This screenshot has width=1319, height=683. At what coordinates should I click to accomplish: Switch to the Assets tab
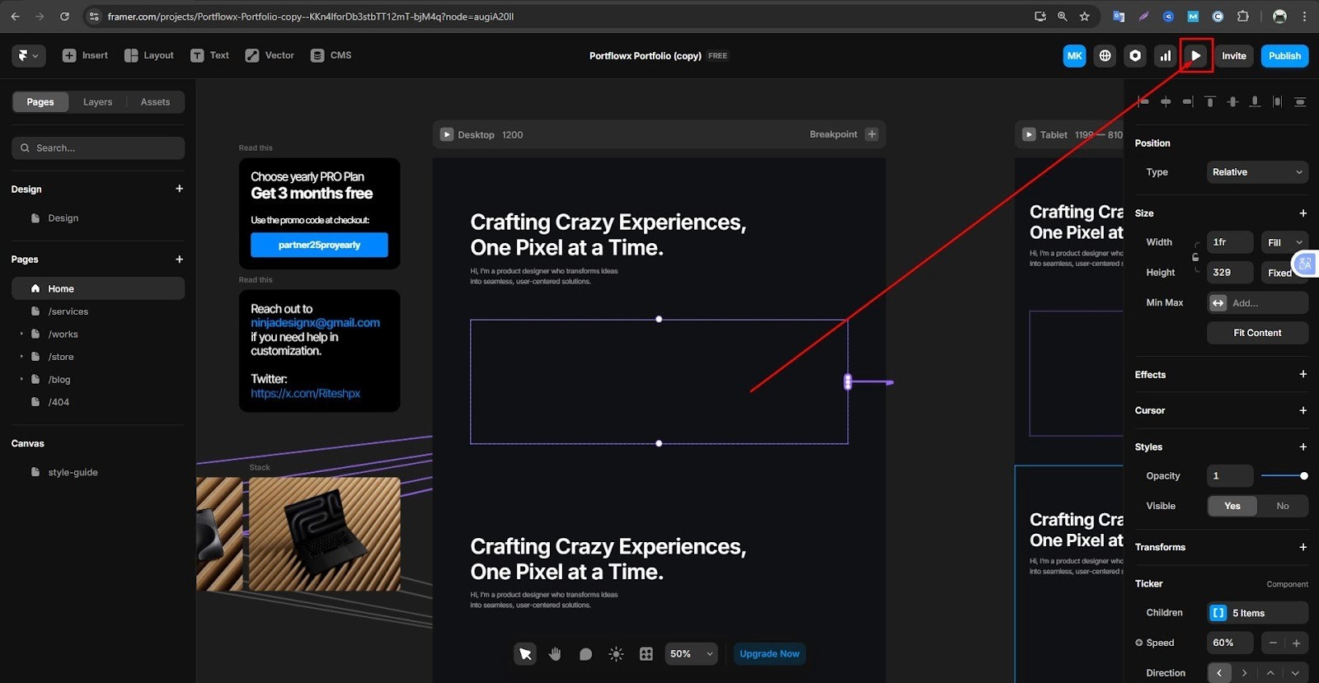pyautogui.click(x=155, y=102)
